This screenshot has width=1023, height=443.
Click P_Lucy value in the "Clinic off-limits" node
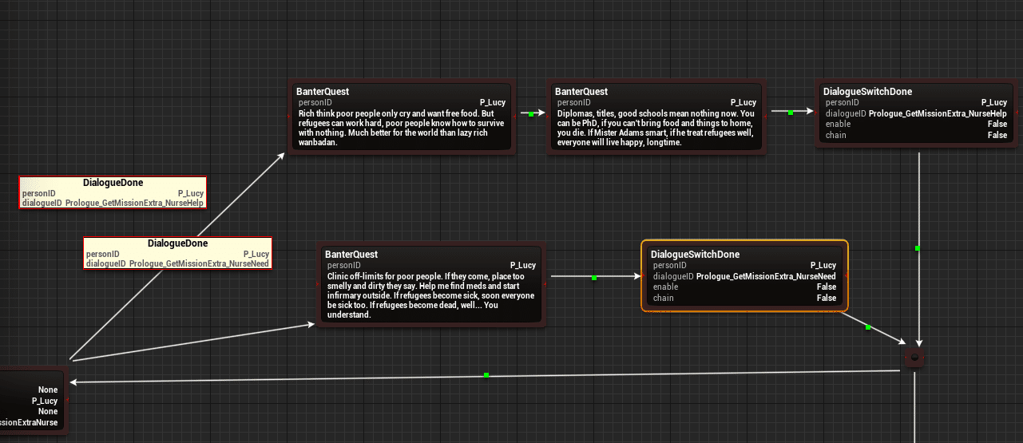[523, 266]
